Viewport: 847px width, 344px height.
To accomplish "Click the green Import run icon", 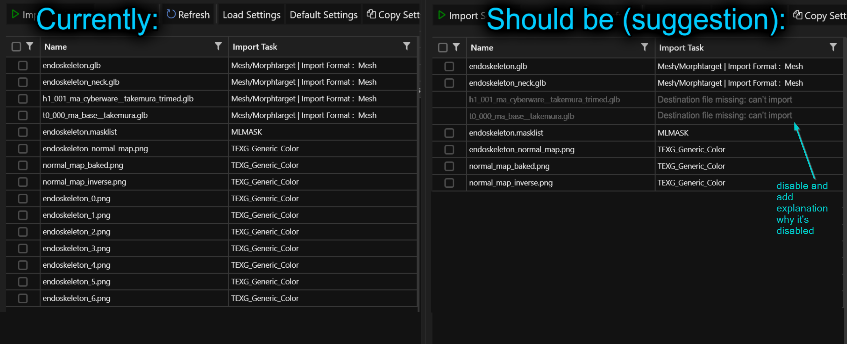I will pos(15,14).
